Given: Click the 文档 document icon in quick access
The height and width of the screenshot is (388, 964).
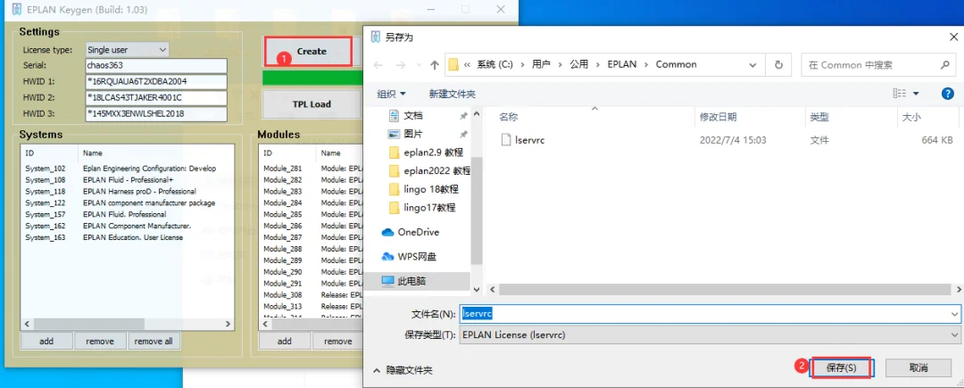Looking at the screenshot, I should [x=395, y=115].
